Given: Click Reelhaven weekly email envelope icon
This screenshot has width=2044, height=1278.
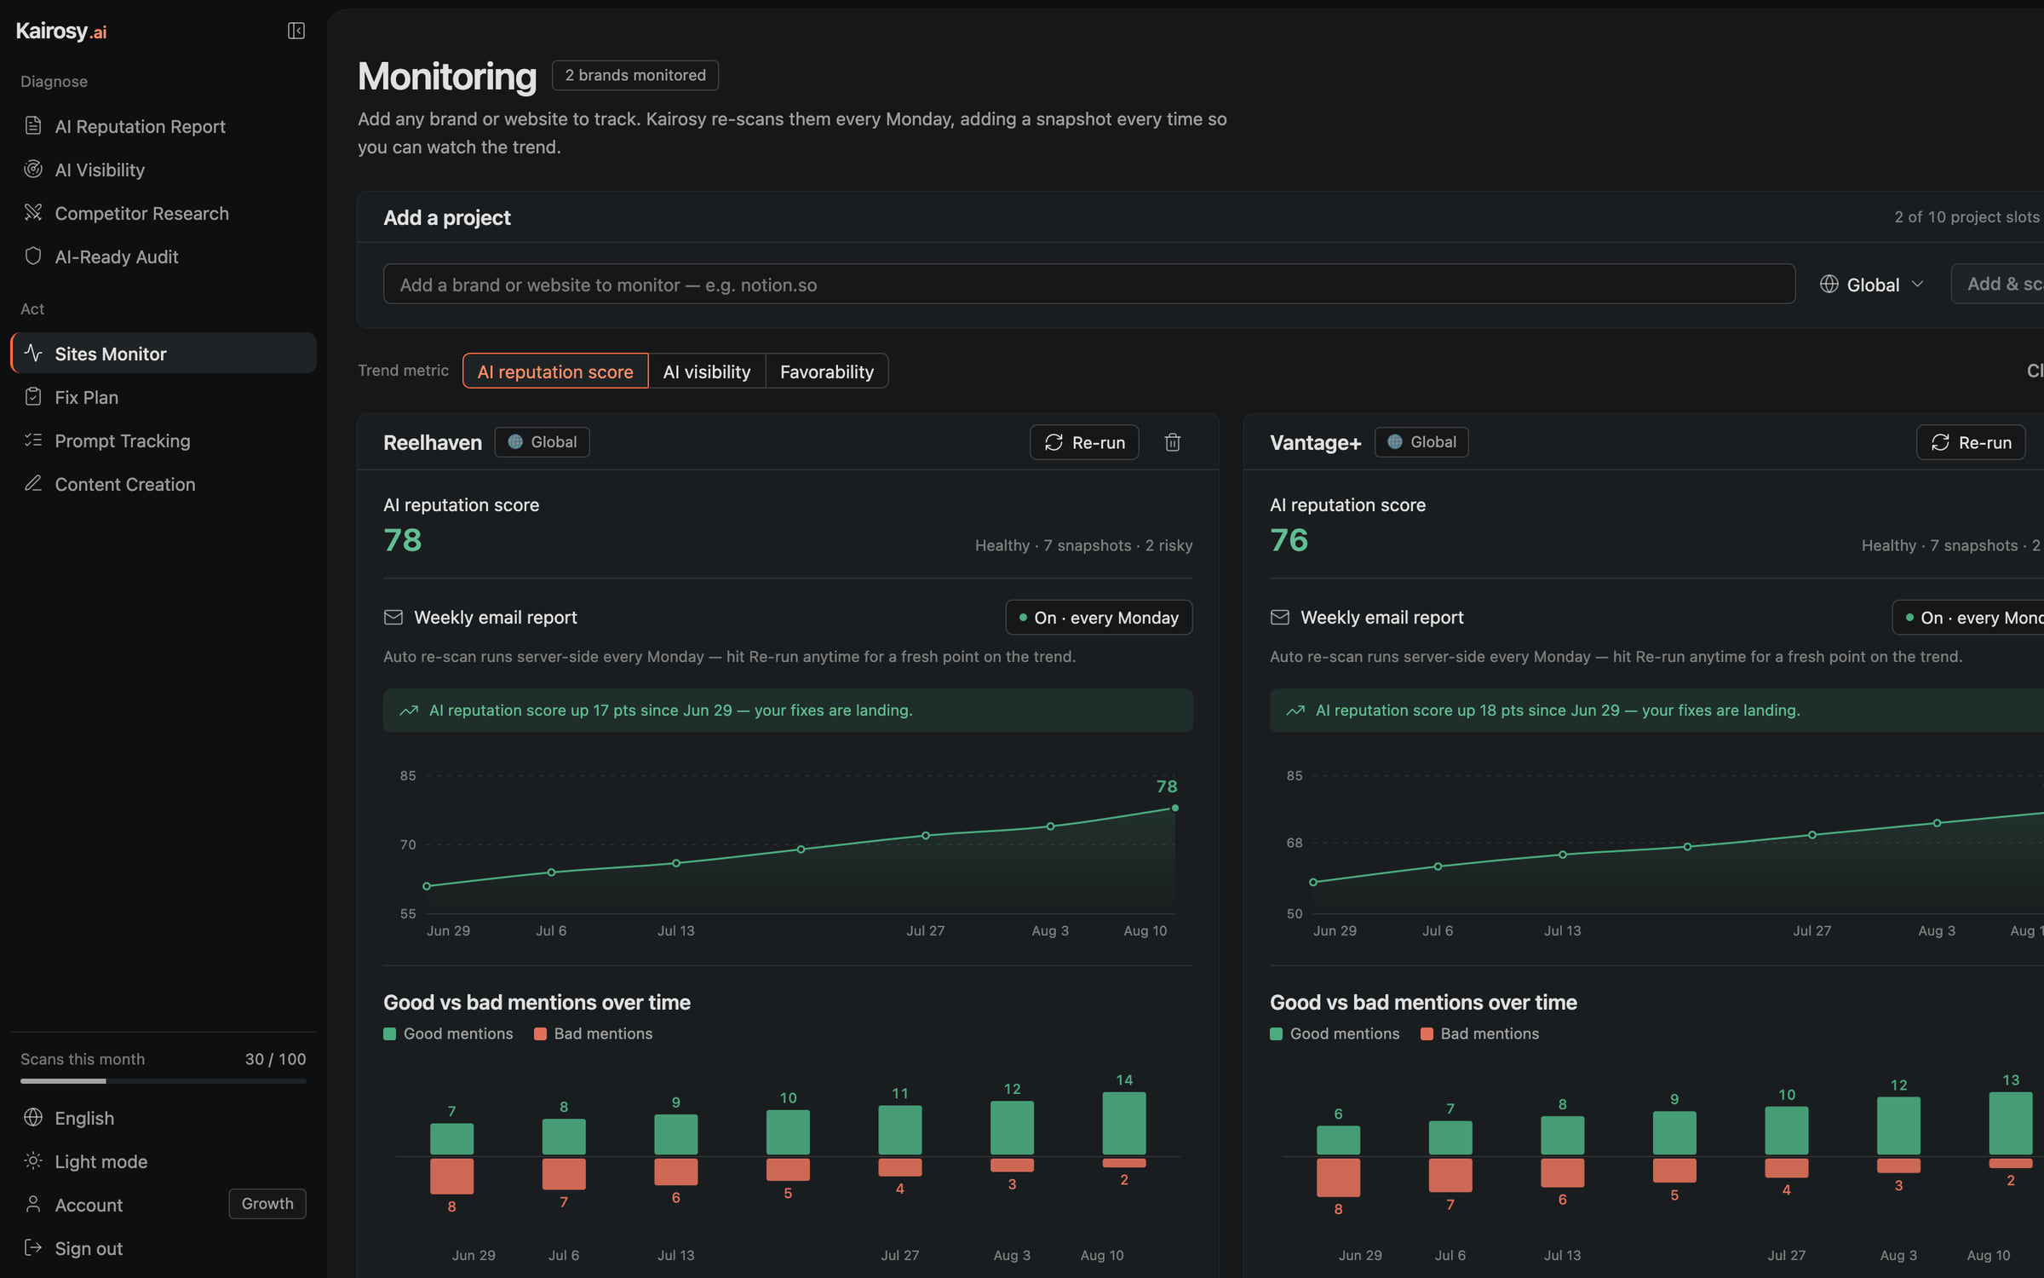Looking at the screenshot, I should click(393, 617).
